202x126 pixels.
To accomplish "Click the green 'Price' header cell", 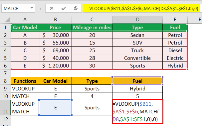I will point(55,27).
